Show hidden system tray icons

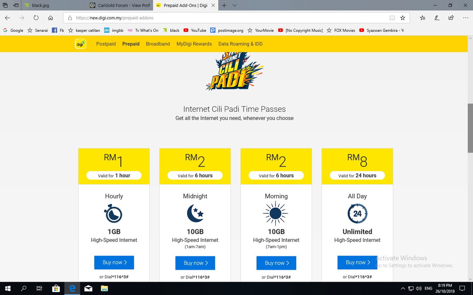pyautogui.click(x=403, y=288)
